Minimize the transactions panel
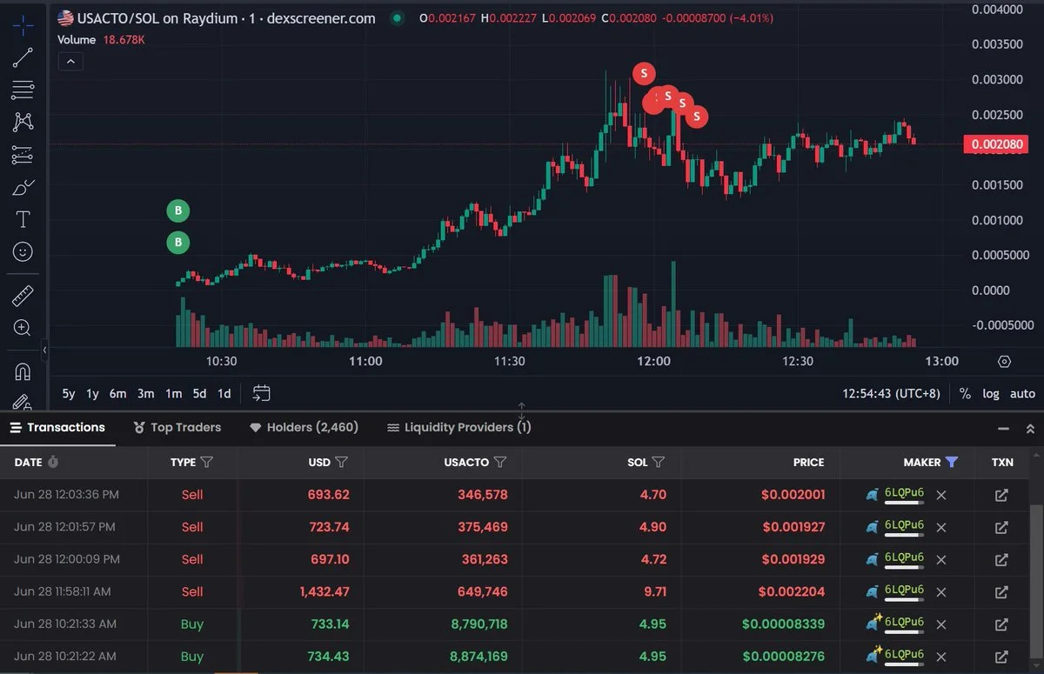 (1004, 429)
